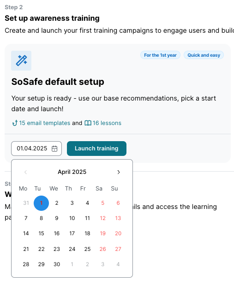
Task: Choose Saturday April 12
Action: tap(103, 218)
